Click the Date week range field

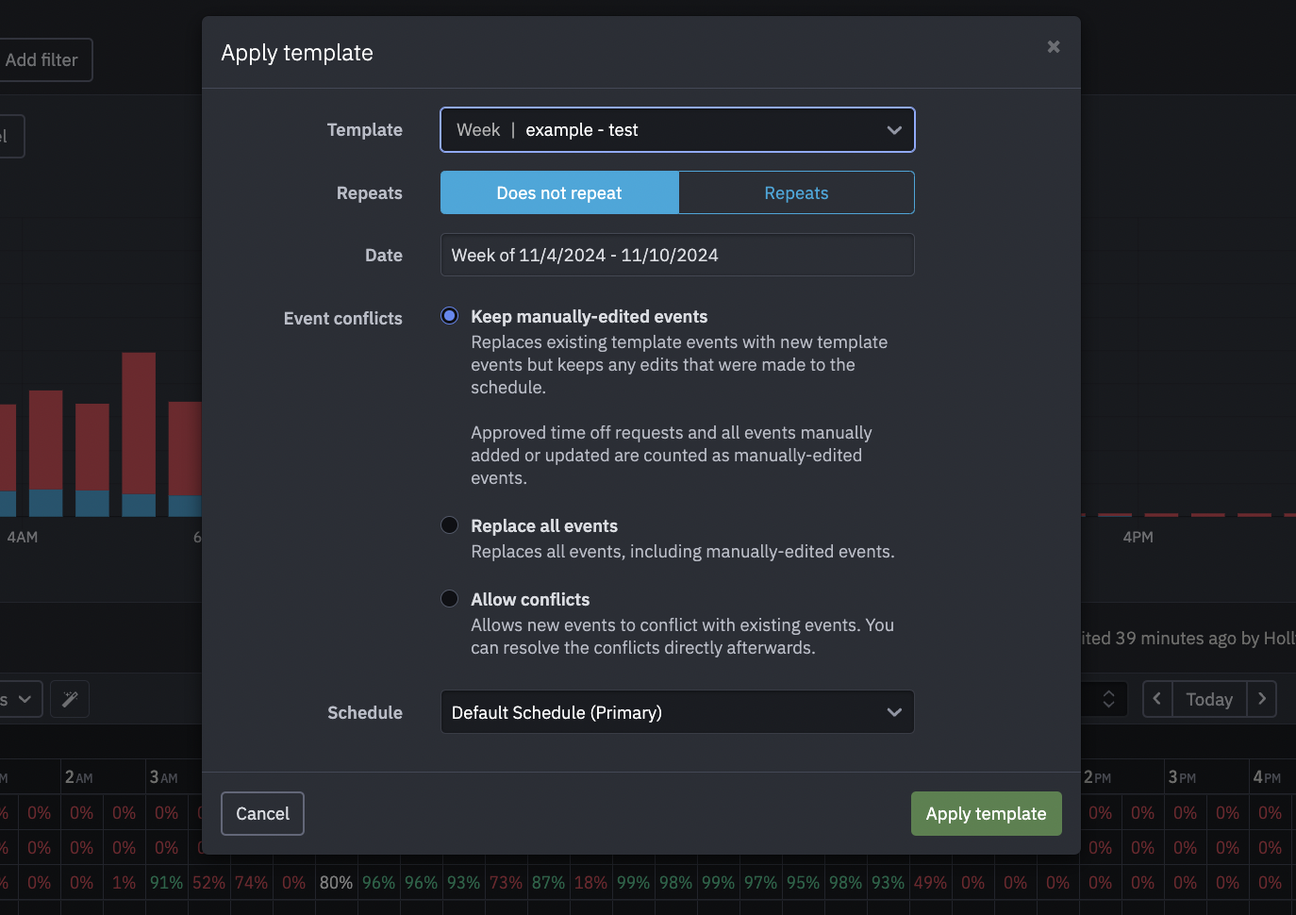677,255
